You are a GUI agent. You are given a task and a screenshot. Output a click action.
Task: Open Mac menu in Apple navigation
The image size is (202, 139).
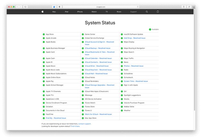[54, 12]
